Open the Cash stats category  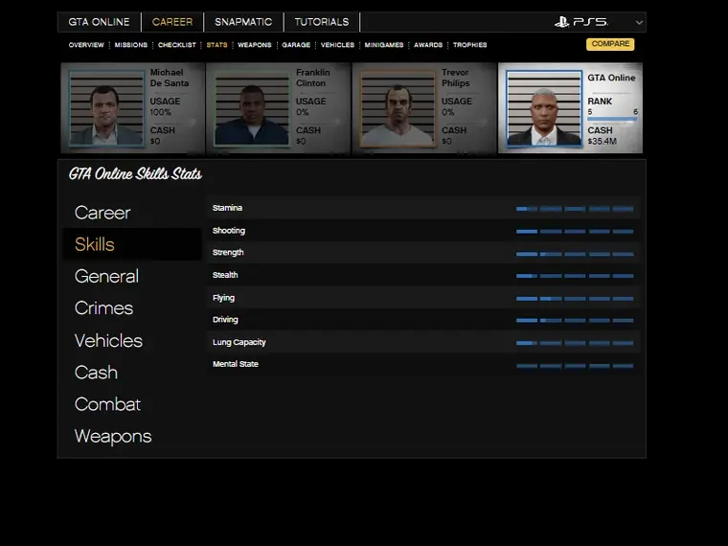96,373
